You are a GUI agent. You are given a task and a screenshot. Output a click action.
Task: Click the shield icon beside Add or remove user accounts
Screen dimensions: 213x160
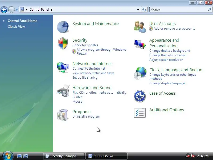pyautogui.click(x=151, y=29)
